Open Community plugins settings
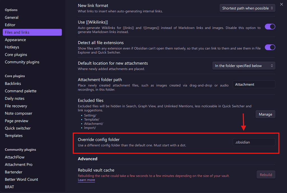This screenshot has width=287, height=193. pyautogui.click(x=22, y=62)
